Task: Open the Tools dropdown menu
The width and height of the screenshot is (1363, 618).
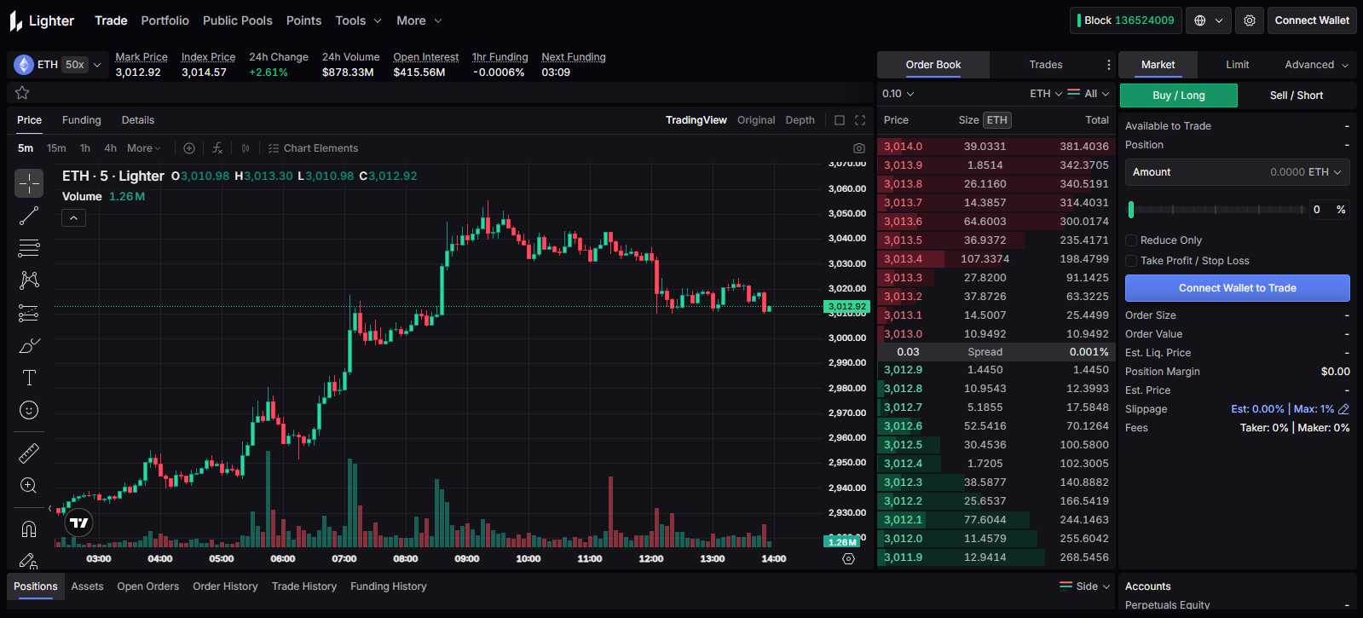Action: click(x=358, y=20)
